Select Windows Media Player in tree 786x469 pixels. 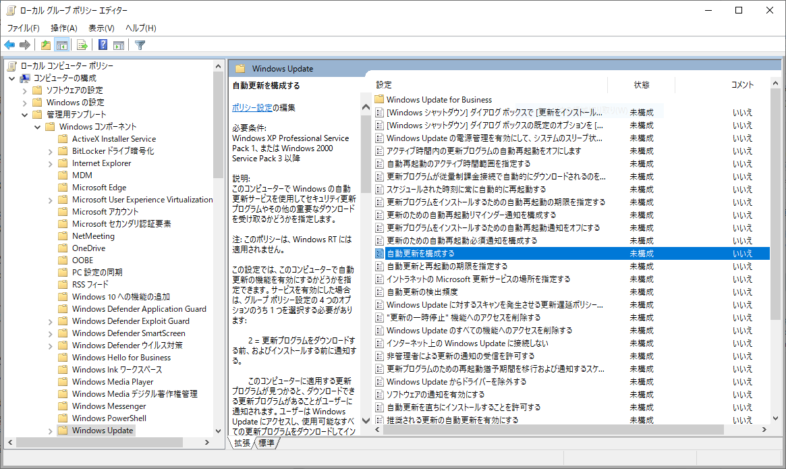point(113,382)
